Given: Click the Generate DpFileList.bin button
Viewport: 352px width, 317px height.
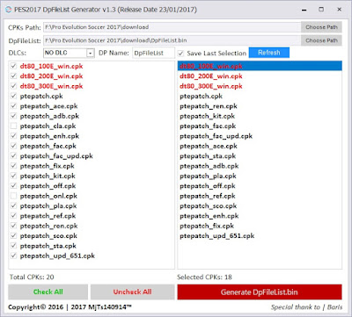Looking at the screenshot, I should 260,292.
